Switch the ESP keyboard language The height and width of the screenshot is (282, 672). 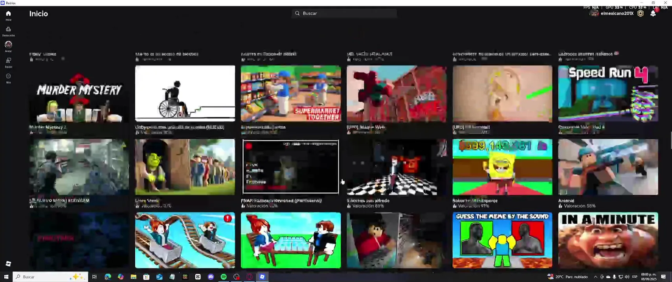coord(635,277)
